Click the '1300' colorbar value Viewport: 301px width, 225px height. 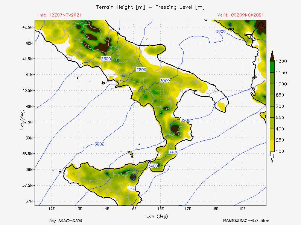click(x=281, y=61)
